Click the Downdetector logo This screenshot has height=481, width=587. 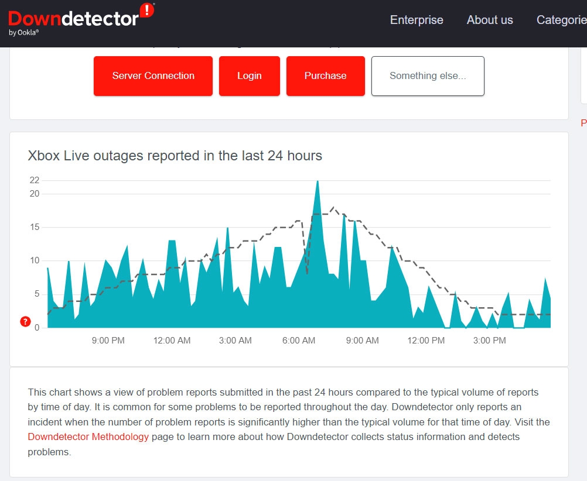81,19
